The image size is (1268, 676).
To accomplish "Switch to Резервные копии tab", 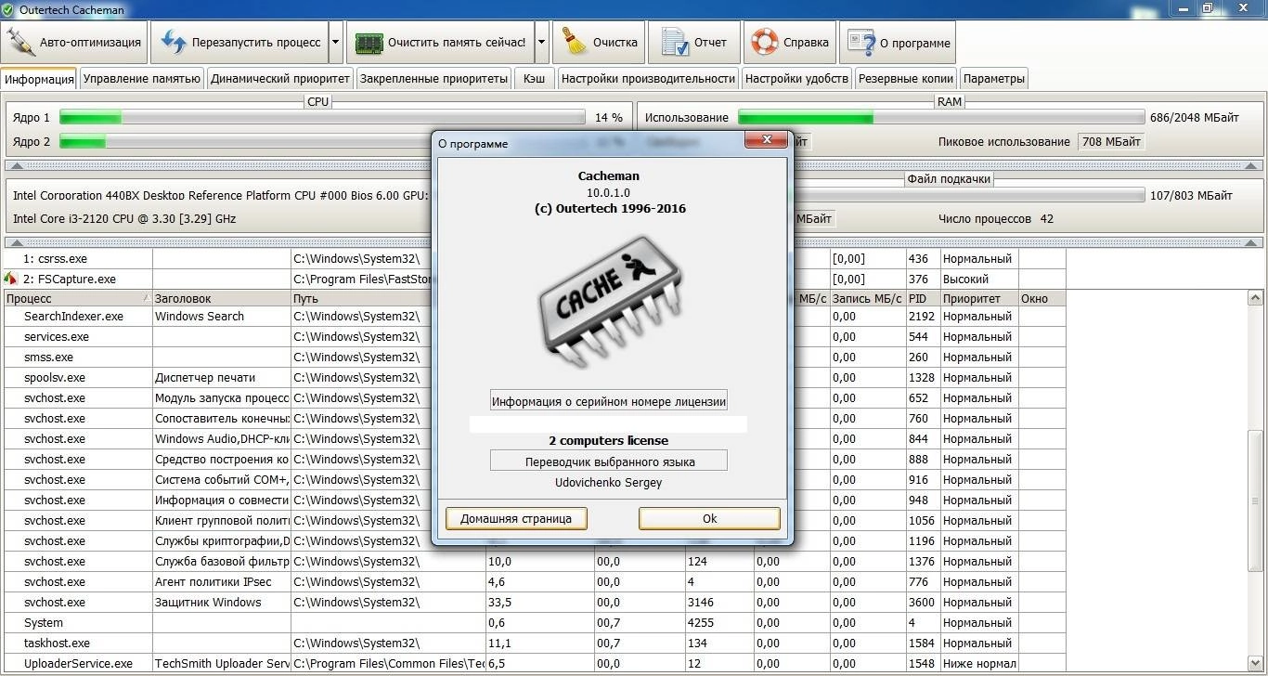I will 905,79.
